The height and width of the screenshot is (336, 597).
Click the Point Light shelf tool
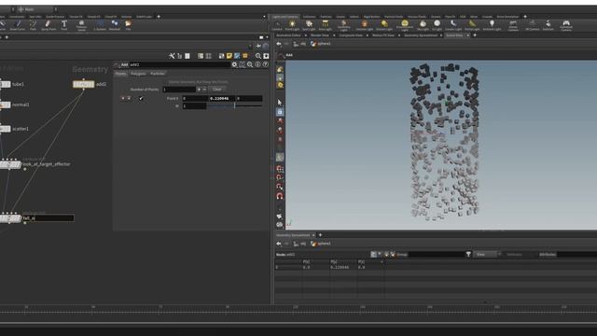point(292,25)
